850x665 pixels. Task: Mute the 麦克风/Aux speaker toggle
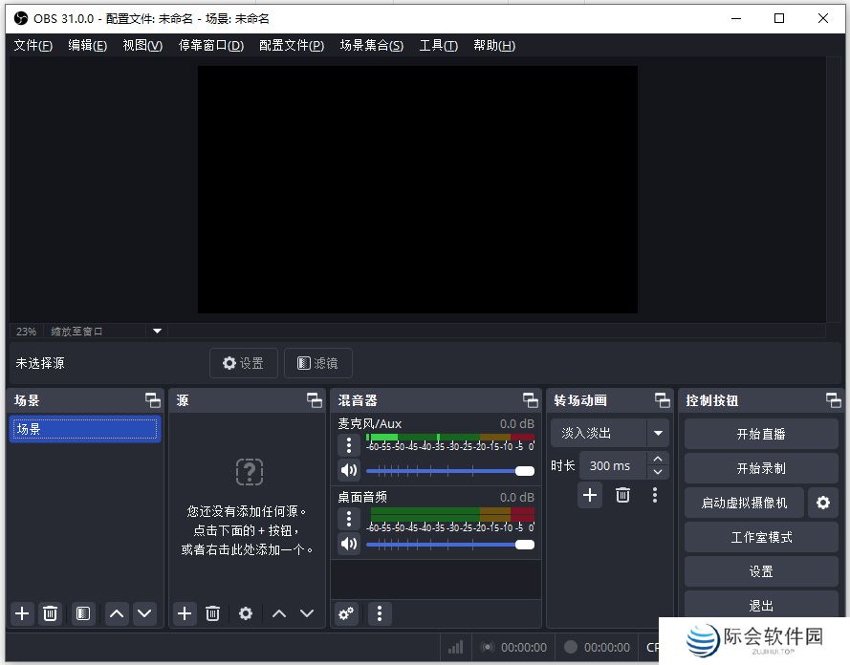pyautogui.click(x=348, y=470)
